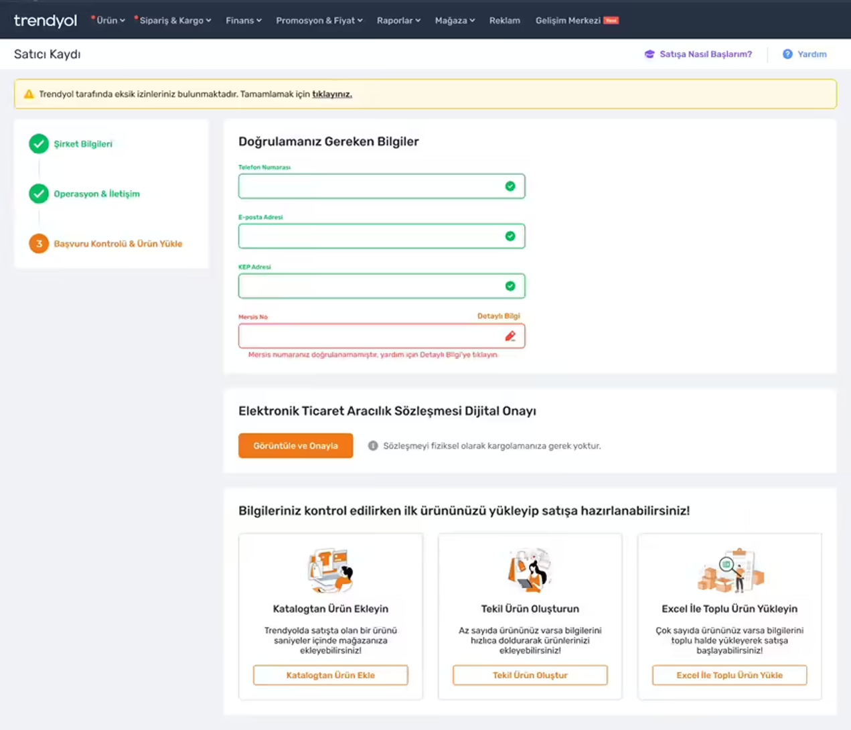
Task: Click the Tekil Ürün Oluşturun illustration
Action: (530, 571)
